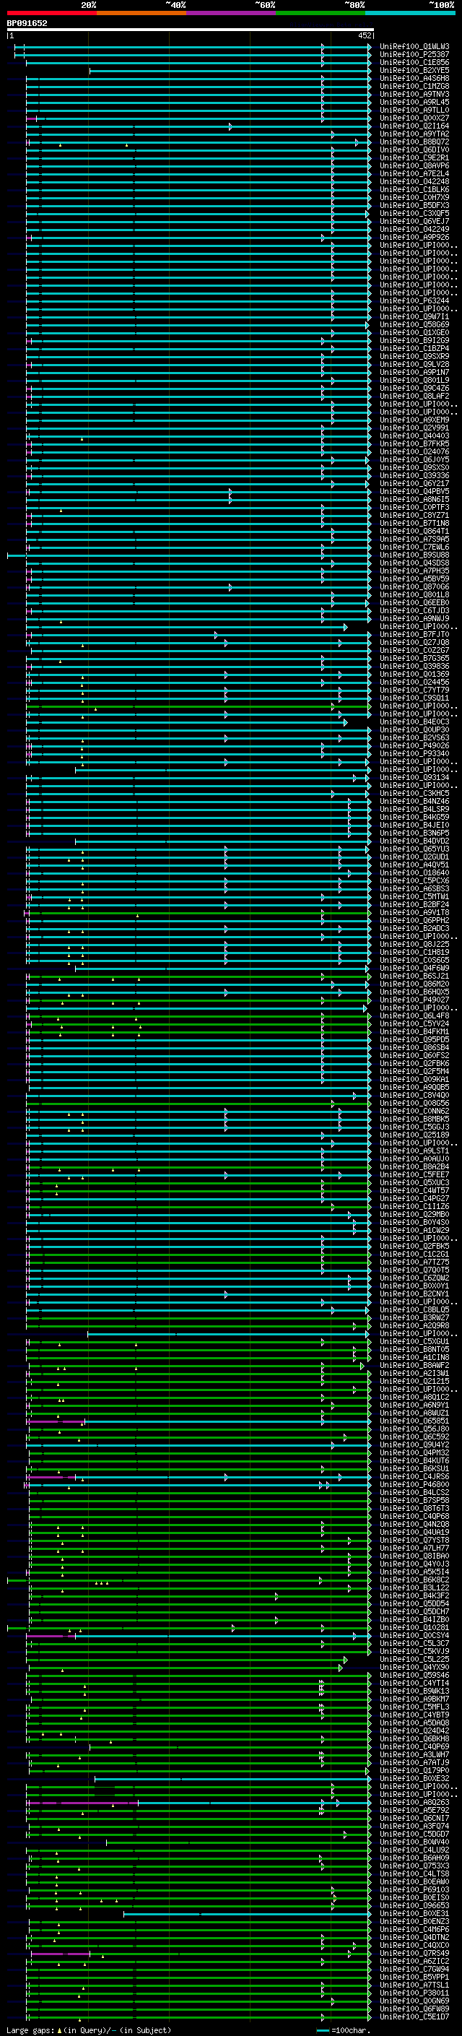This screenshot has width=462, height=2036.
Task: Click hit UniRef100_B4E0C3
Action: pos(414,722)
